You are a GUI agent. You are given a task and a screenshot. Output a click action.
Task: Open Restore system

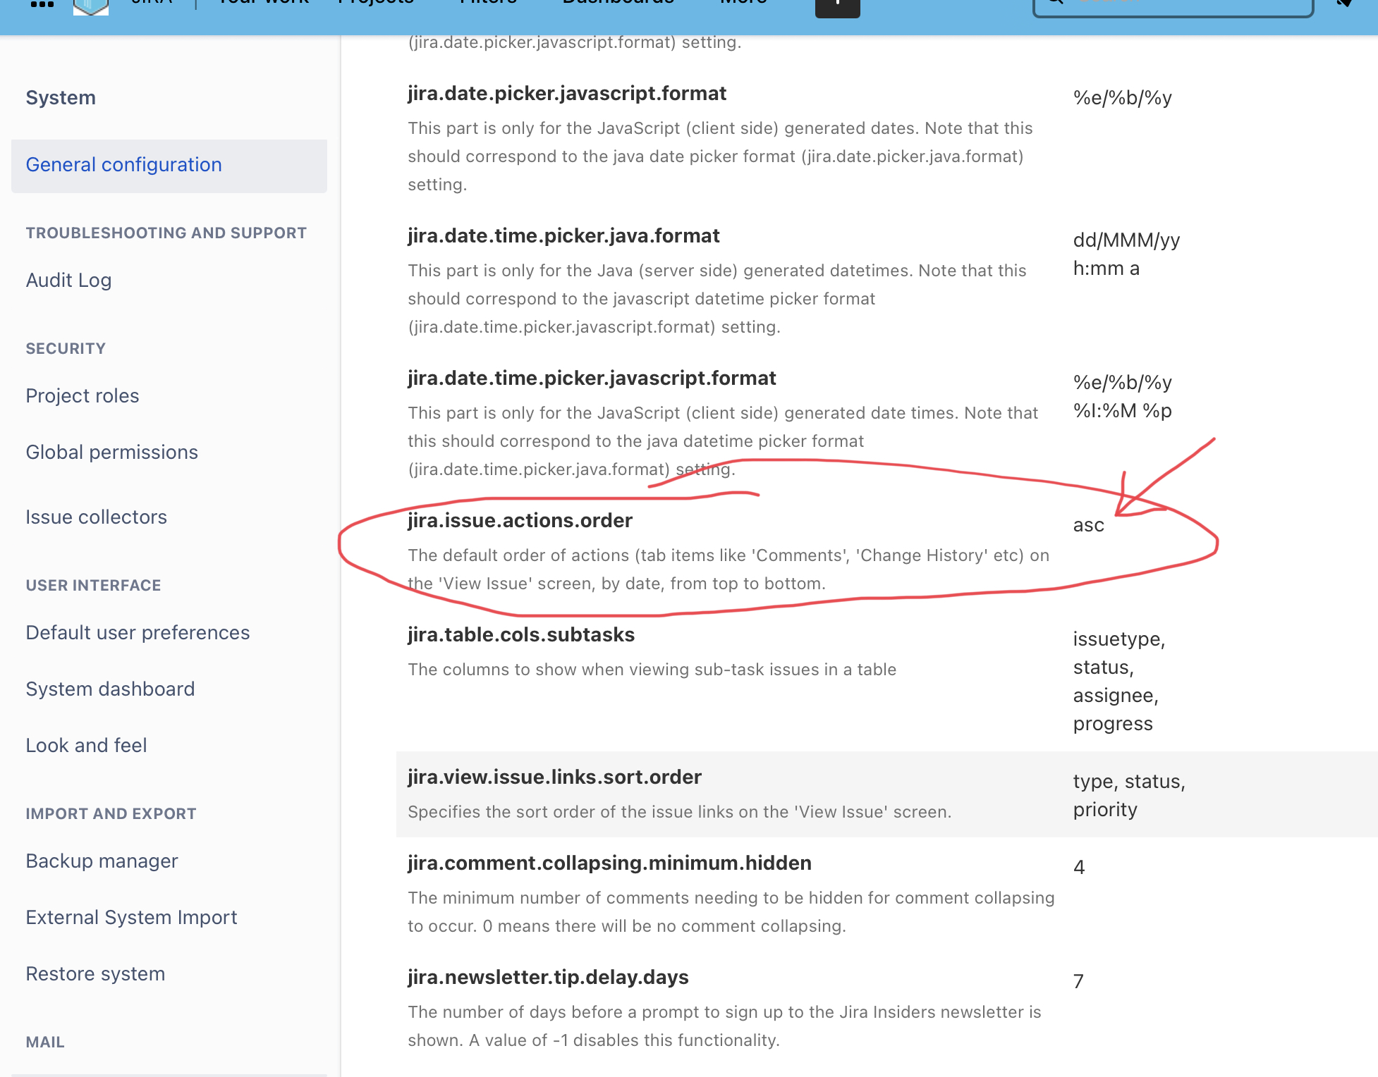tap(95, 974)
